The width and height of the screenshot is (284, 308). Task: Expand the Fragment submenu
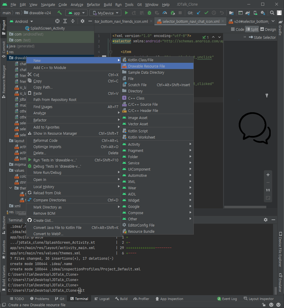(157, 151)
